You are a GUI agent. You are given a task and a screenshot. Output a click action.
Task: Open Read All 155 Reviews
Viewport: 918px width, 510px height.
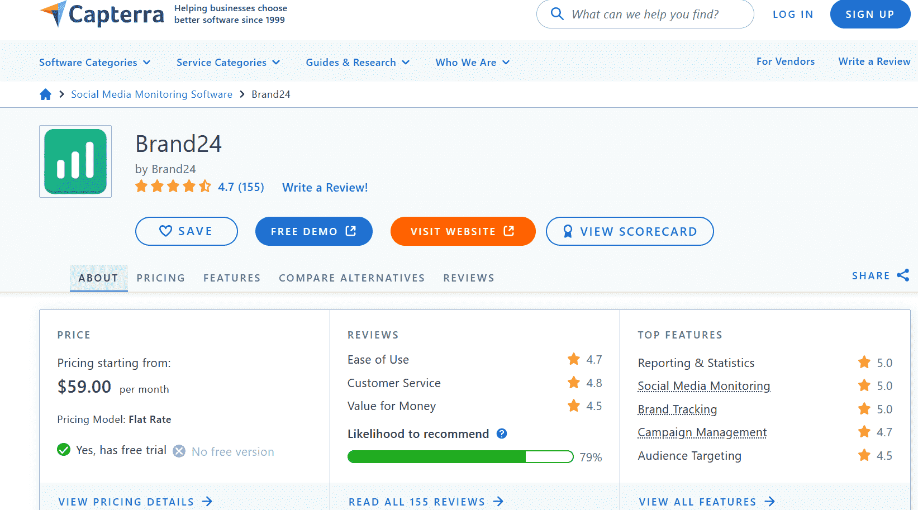[x=417, y=501]
